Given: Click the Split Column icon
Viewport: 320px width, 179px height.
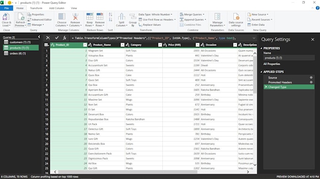Looking at the screenshot, I should [121, 17].
